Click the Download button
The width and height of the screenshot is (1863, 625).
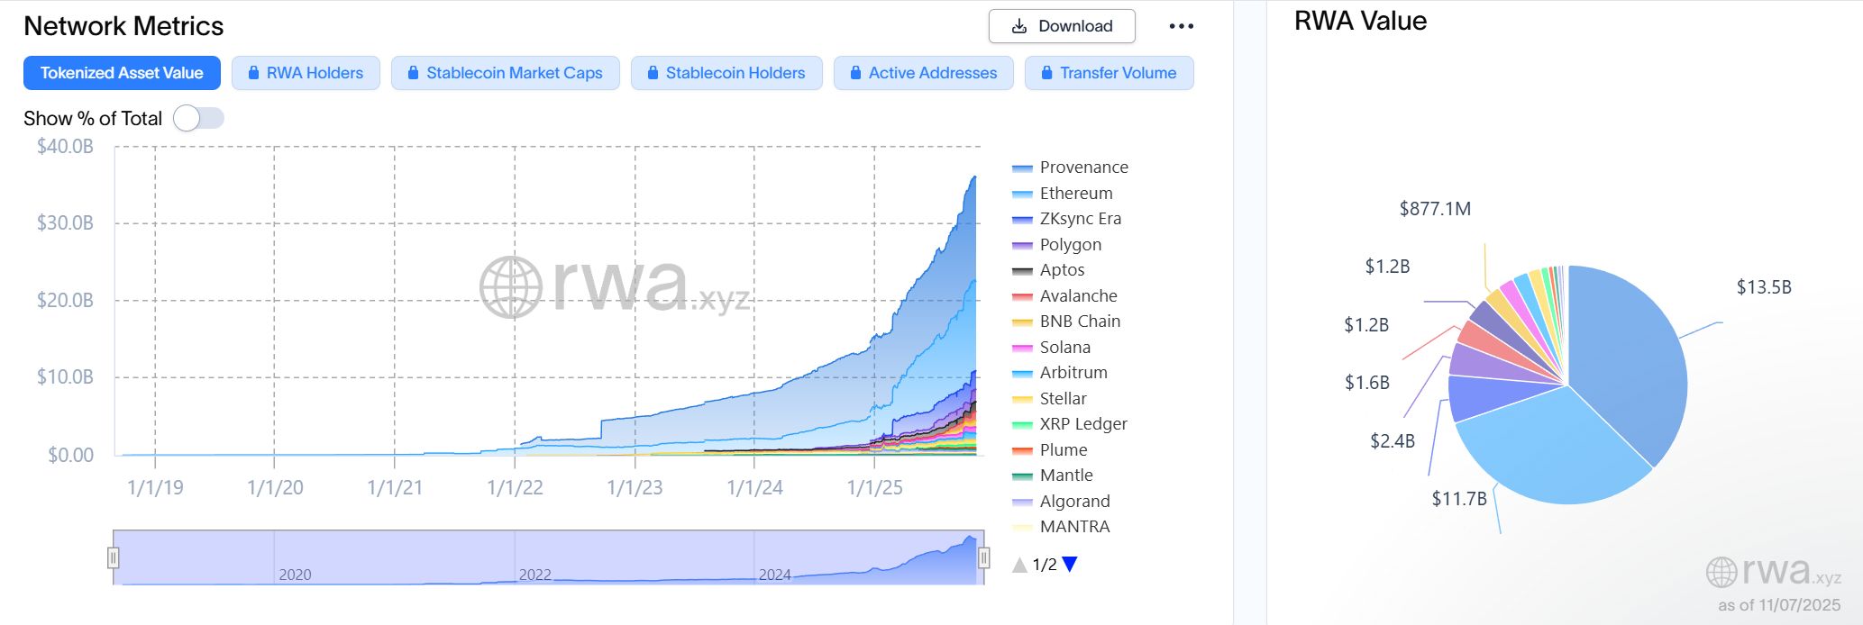(x=1062, y=26)
